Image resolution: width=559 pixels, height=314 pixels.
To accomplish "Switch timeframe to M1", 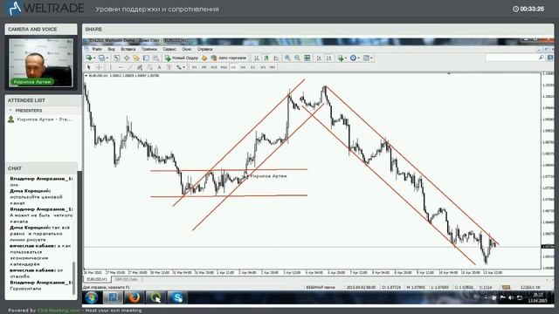I will point(194,67).
